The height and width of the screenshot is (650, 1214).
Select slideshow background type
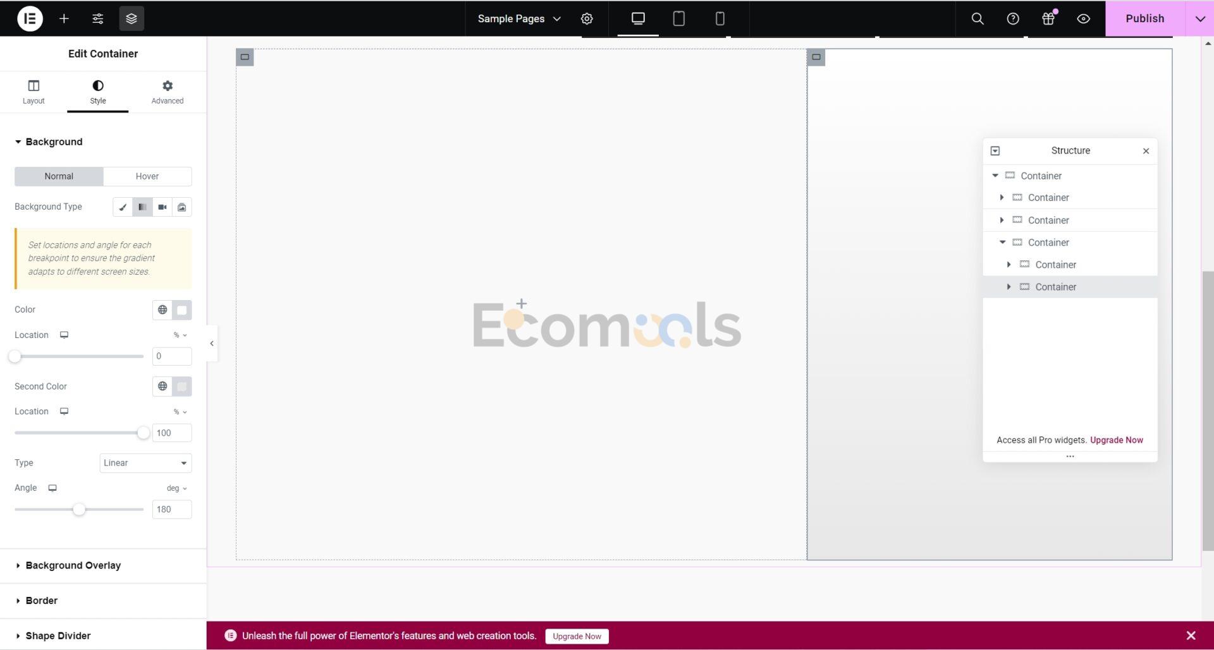(x=182, y=207)
